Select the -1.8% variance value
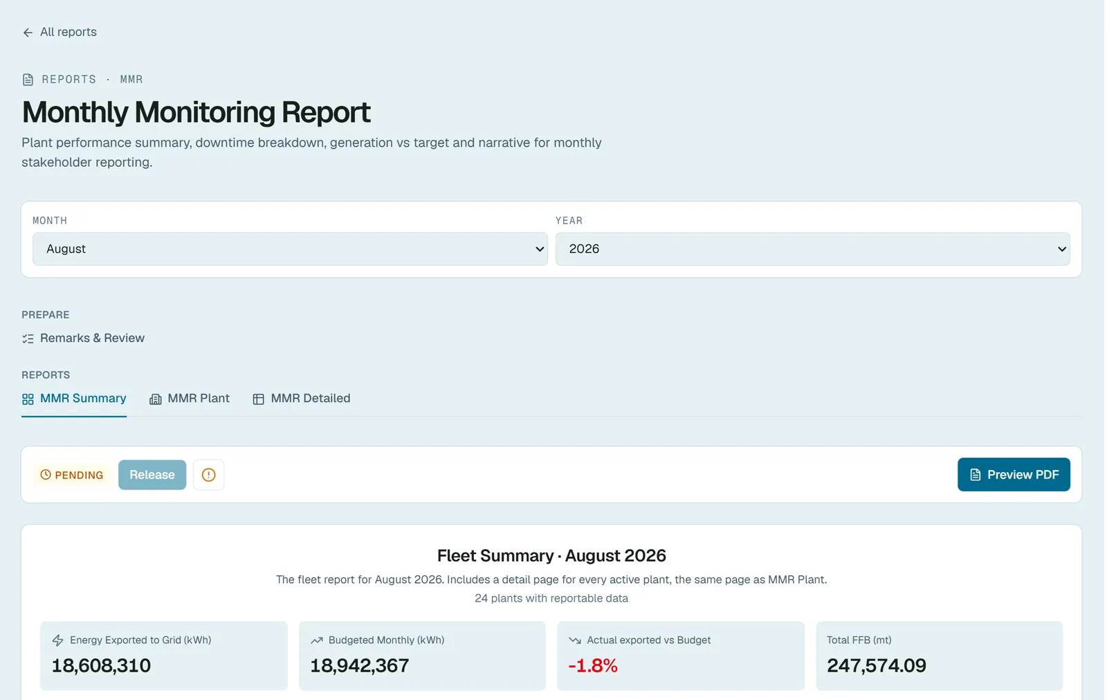Viewport: 1107px width, 700px height. tap(593, 666)
